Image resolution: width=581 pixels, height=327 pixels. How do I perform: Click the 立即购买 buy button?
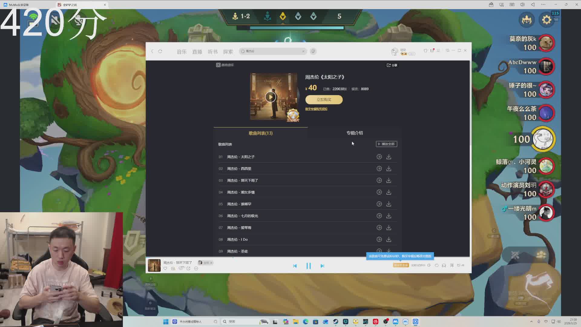pyautogui.click(x=324, y=100)
